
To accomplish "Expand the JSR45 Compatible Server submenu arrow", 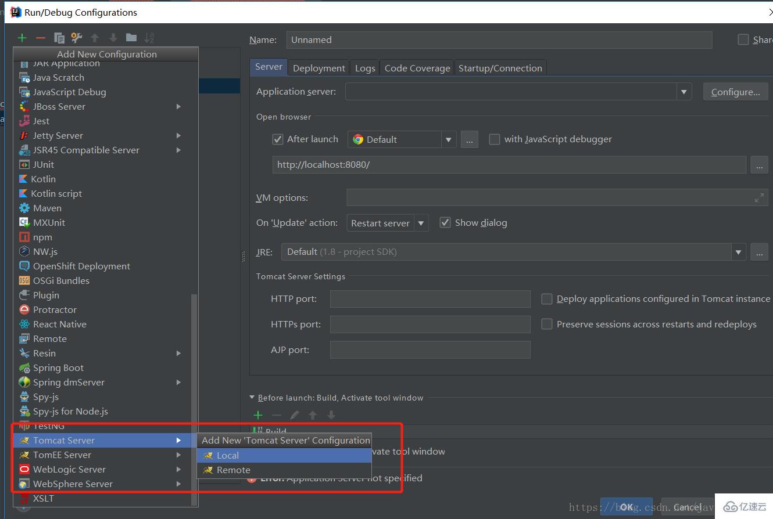I will tap(178, 150).
